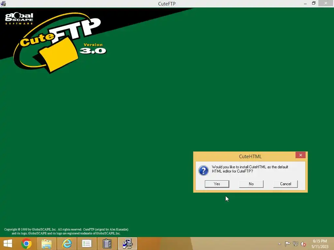This screenshot has height=250, width=334.
Task: Close the CuteHTML dialog with X
Action: pos(300,155)
